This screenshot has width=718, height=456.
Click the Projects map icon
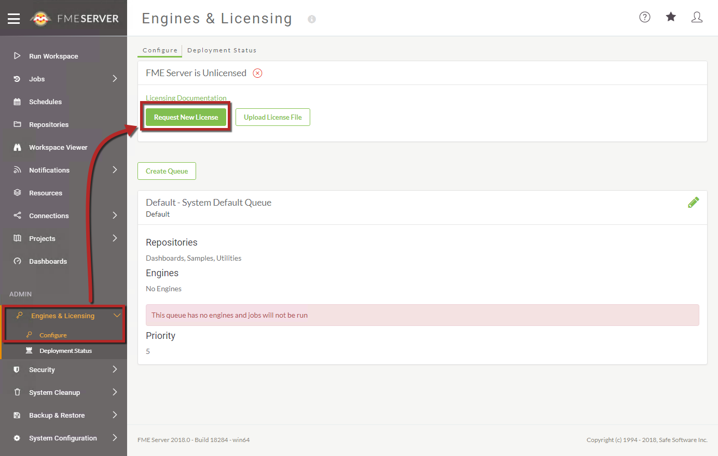[17, 238]
